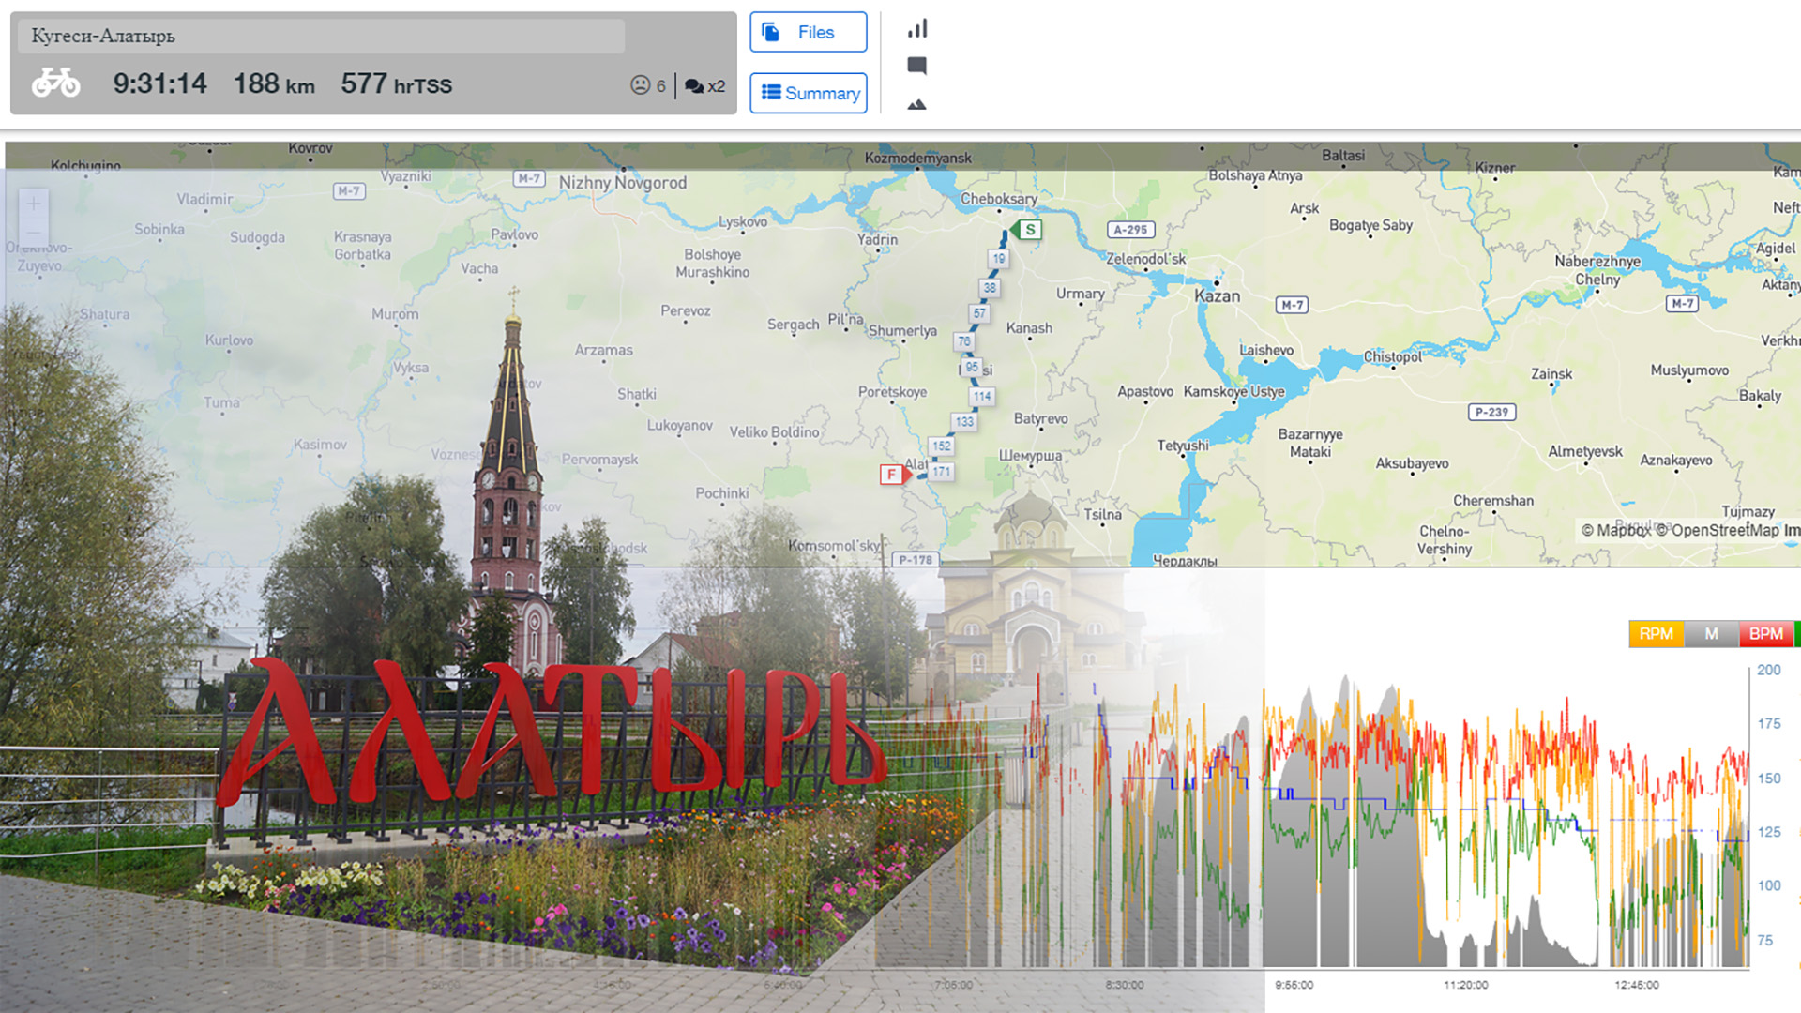
Task: Toggle the RPM cadence data series
Action: pos(1656,634)
